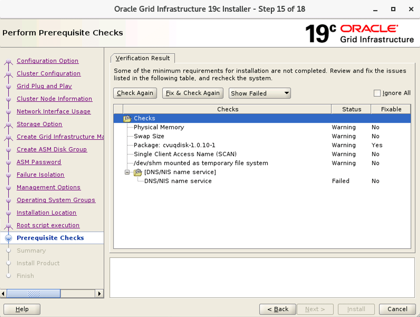Screen dimensions: 420x317
Task: Click the Finish step bullet icon
Action: click(8, 276)
